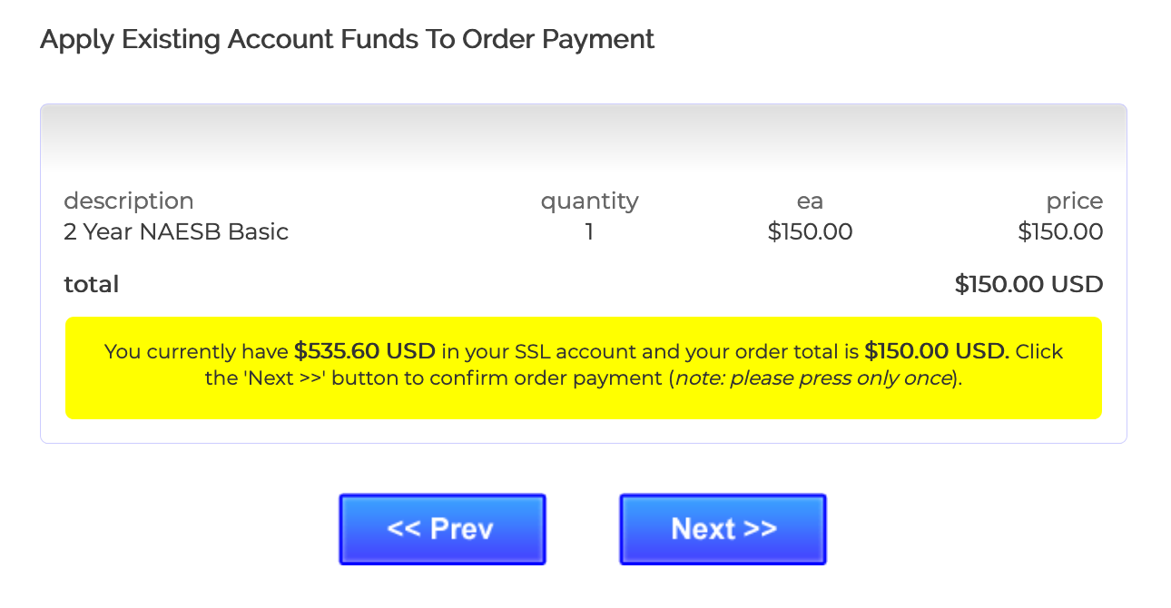Click the '$535.60 USD' account balance text

tap(364, 351)
